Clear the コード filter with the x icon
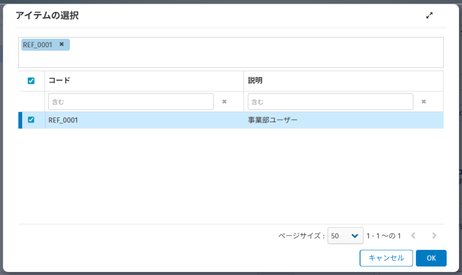This screenshot has width=462, height=275. point(224,102)
